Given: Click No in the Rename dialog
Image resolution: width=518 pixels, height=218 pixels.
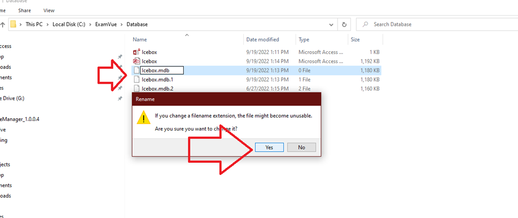Looking at the screenshot, I should [301, 147].
